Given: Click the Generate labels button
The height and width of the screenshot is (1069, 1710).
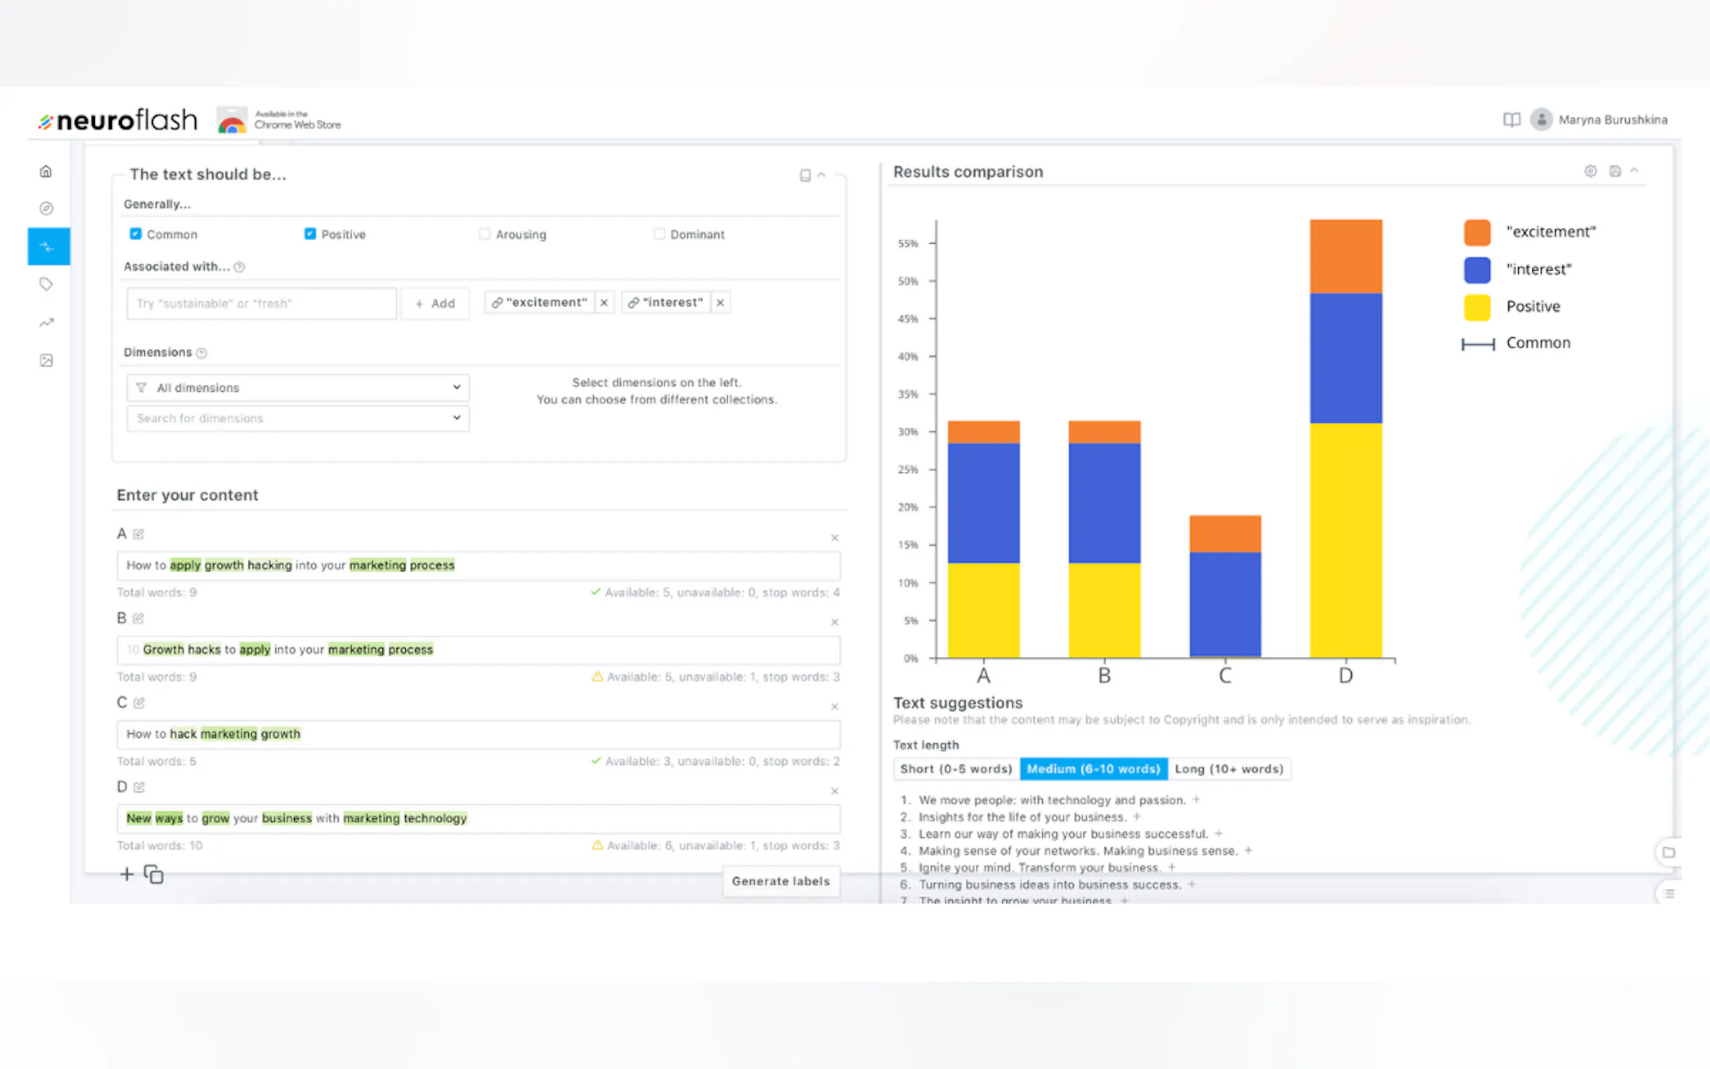Looking at the screenshot, I should pyautogui.click(x=780, y=881).
